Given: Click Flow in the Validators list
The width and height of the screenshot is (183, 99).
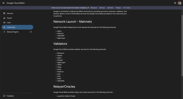Looking at the screenshot, I should (59, 76).
